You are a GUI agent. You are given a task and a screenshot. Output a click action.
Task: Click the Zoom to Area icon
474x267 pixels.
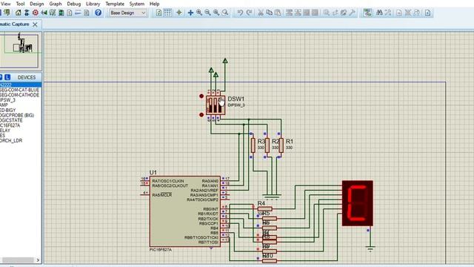tap(224, 13)
